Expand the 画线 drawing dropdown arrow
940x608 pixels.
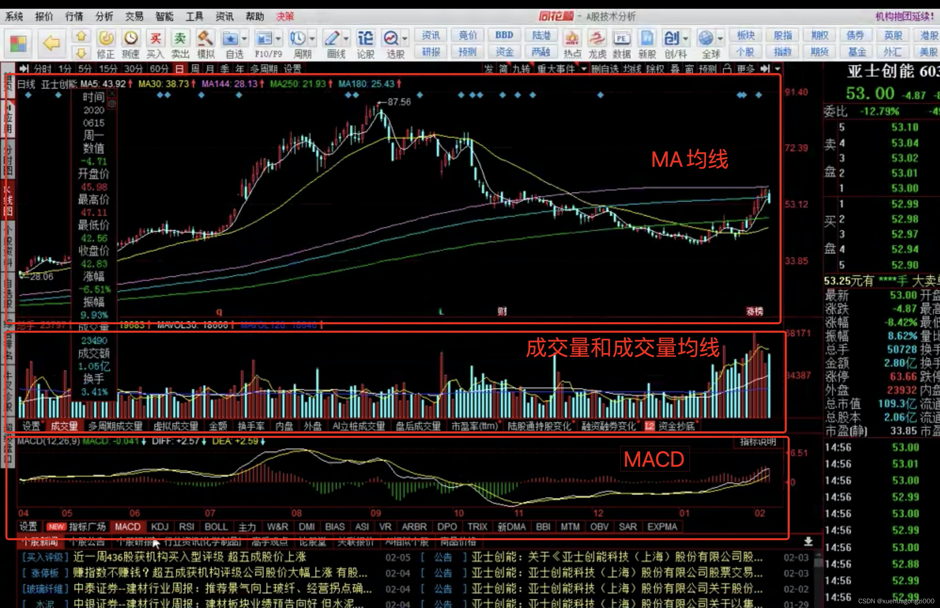click(346, 39)
